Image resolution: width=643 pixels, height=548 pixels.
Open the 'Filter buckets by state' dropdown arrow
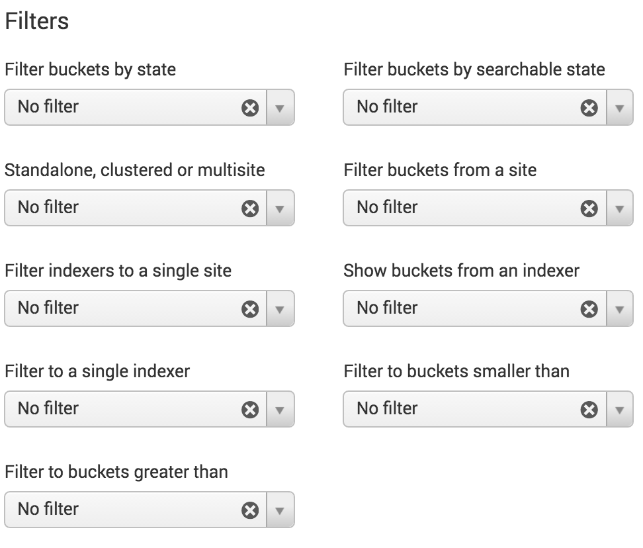pos(280,108)
